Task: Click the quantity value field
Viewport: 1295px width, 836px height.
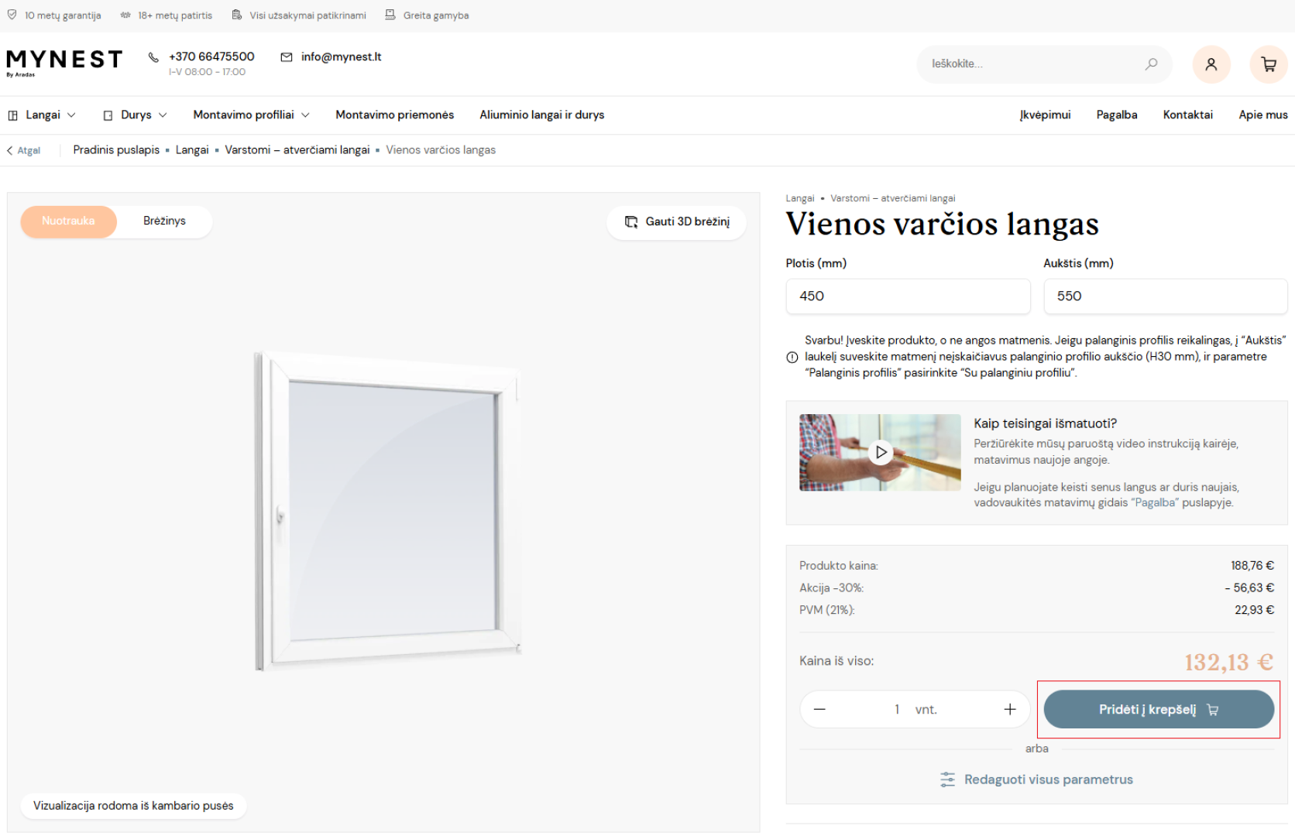Action: [x=897, y=709]
